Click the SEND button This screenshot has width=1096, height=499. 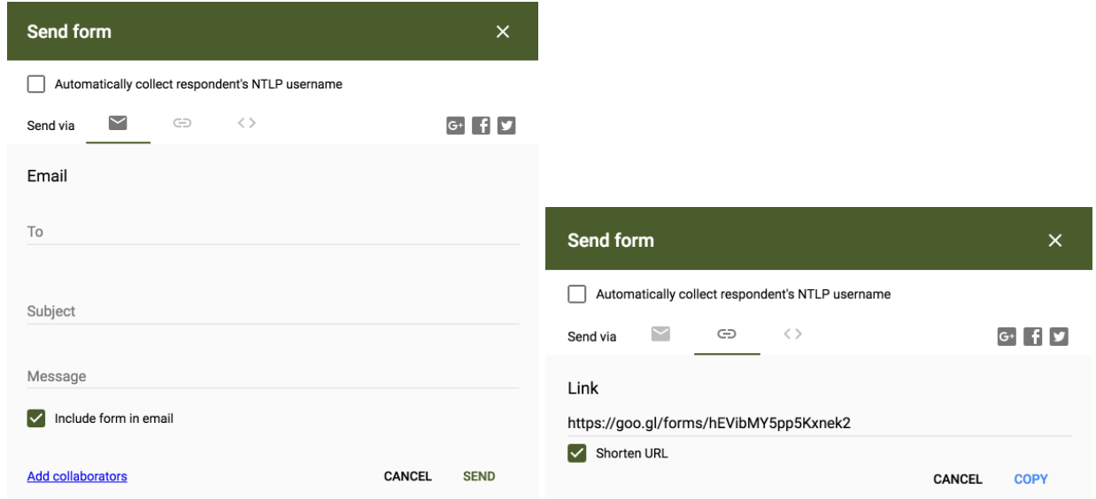click(479, 476)
